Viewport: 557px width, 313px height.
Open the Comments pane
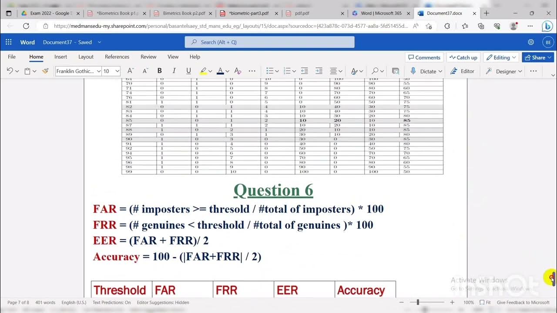[x=424, y=57]
